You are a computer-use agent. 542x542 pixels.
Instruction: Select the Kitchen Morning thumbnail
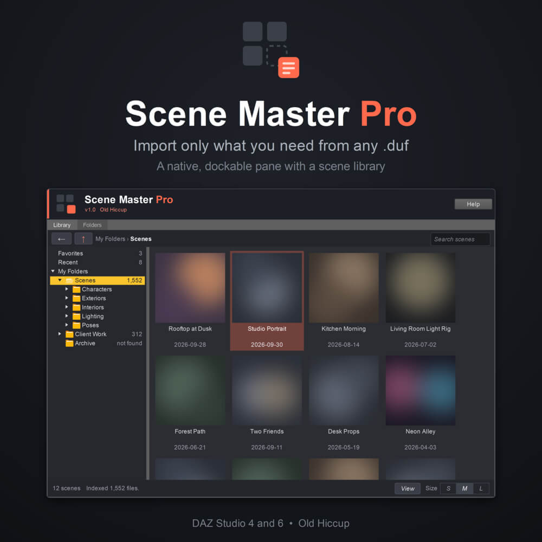click(x=344, y=288)
